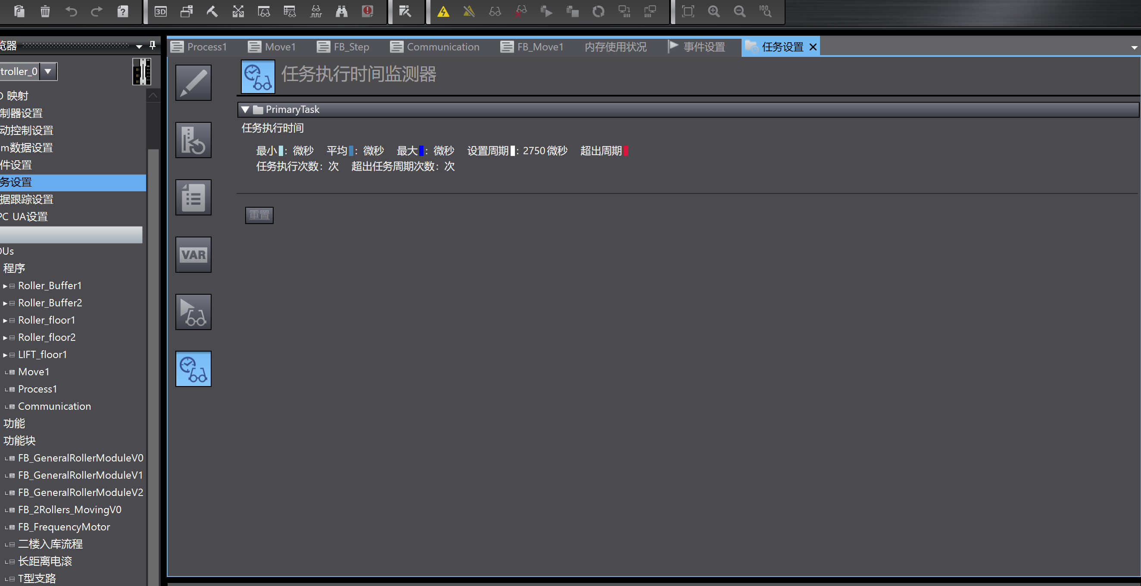The width and height of the screenshot is (1141, 586).
Task: Open the controller selection dropdown arrow
Action: 48,72
